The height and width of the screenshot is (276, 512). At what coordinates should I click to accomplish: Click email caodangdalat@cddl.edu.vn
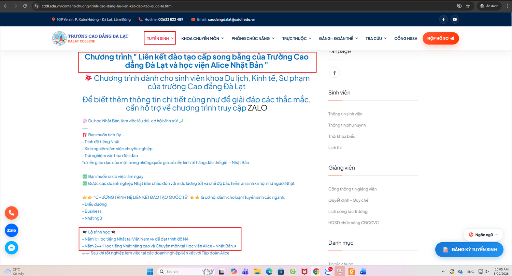coord(231,19)
